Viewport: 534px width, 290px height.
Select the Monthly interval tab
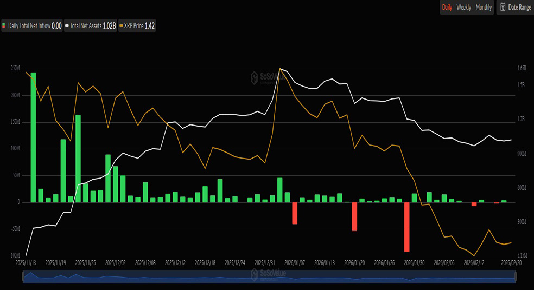[484, 8]
